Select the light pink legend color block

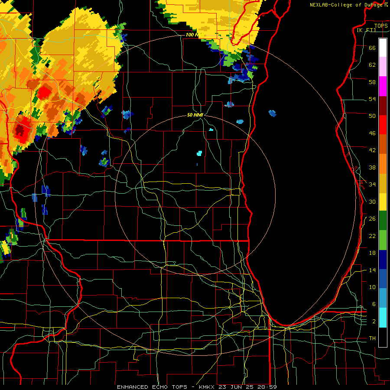pyautogui.click(x=383, y=66)
